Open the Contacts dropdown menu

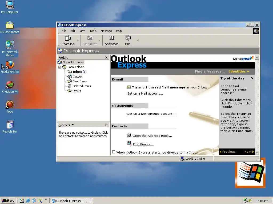coord(66,125)
